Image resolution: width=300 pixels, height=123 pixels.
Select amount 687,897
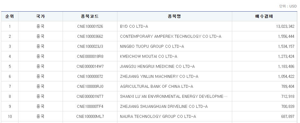[x=288, y=117]
